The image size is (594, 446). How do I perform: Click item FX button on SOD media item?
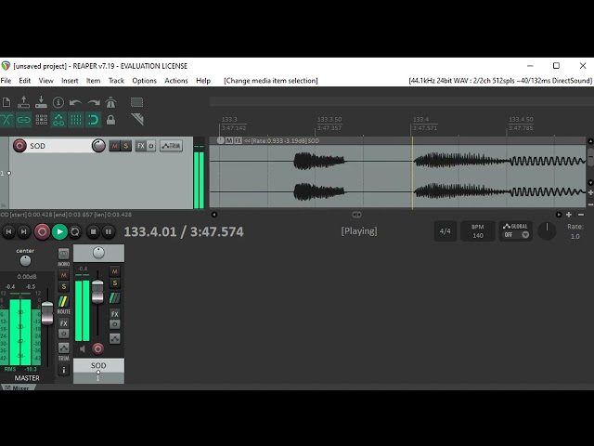tap(238, 140)
